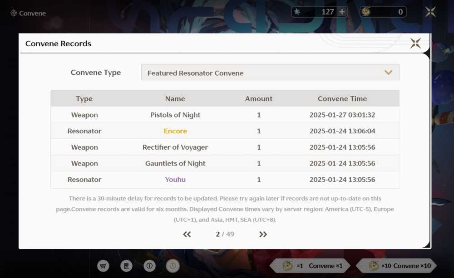Expand dropdown using the orange chevron arrow

pos(388,72)
